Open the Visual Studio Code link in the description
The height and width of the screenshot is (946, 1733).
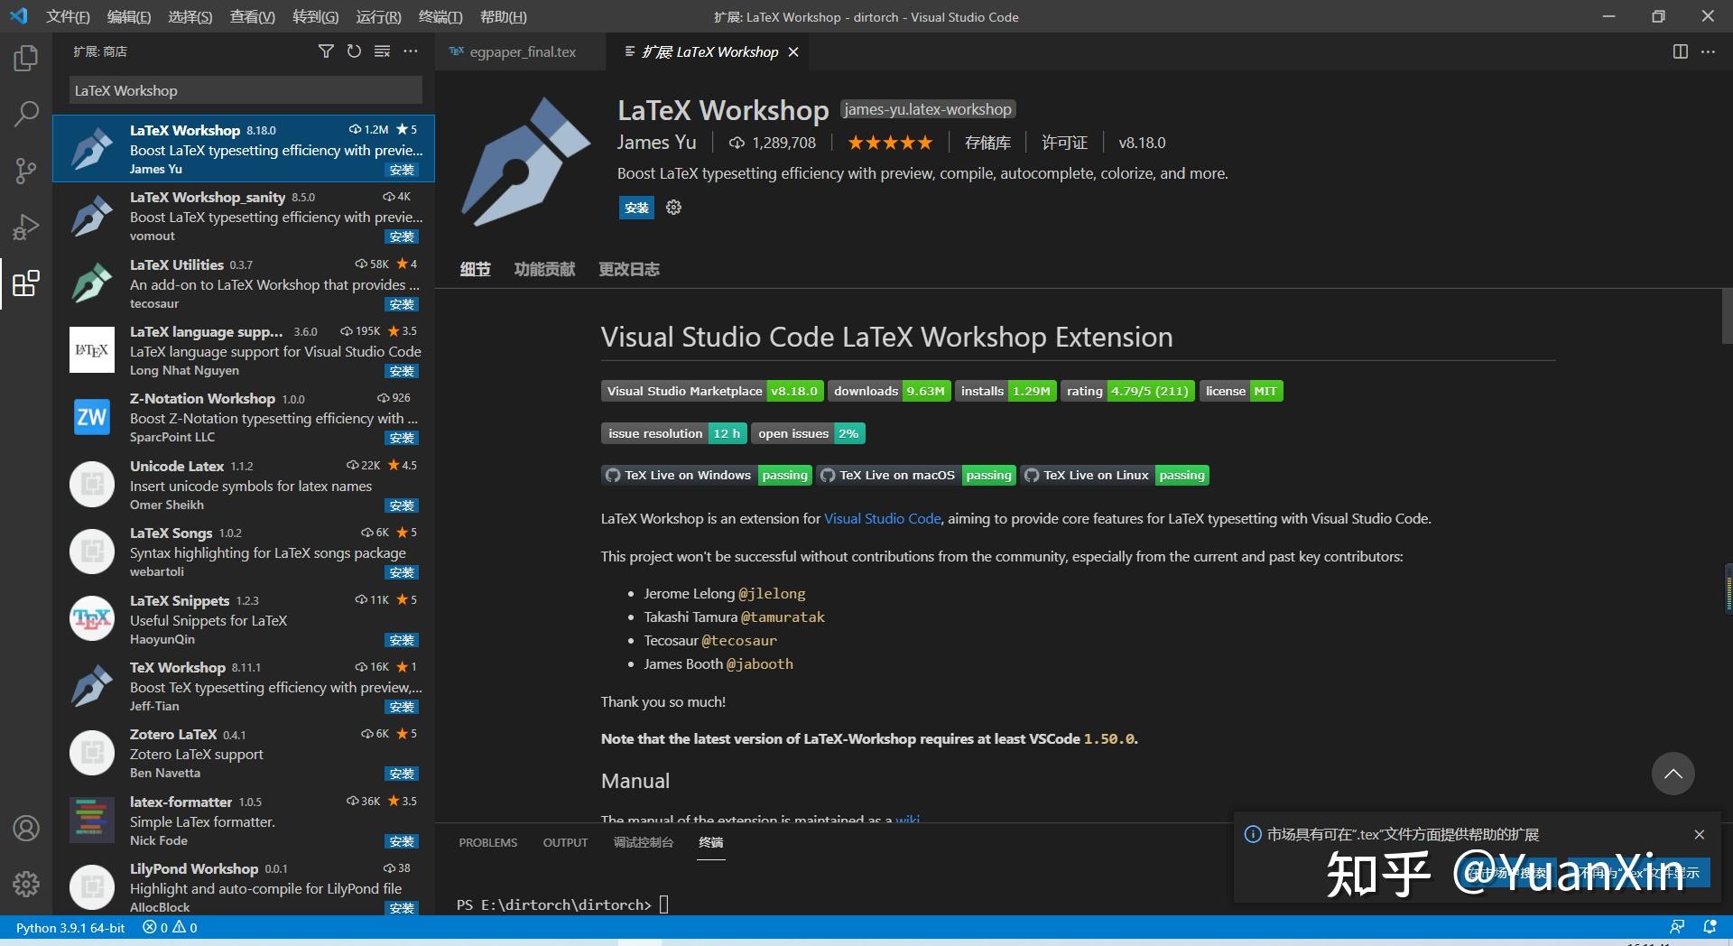(882, 518)
